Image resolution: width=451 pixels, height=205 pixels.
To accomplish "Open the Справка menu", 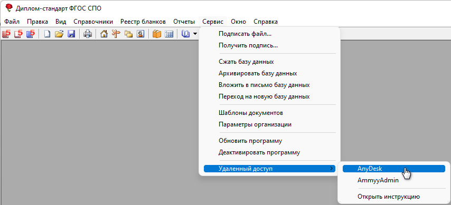I will 266,22.
